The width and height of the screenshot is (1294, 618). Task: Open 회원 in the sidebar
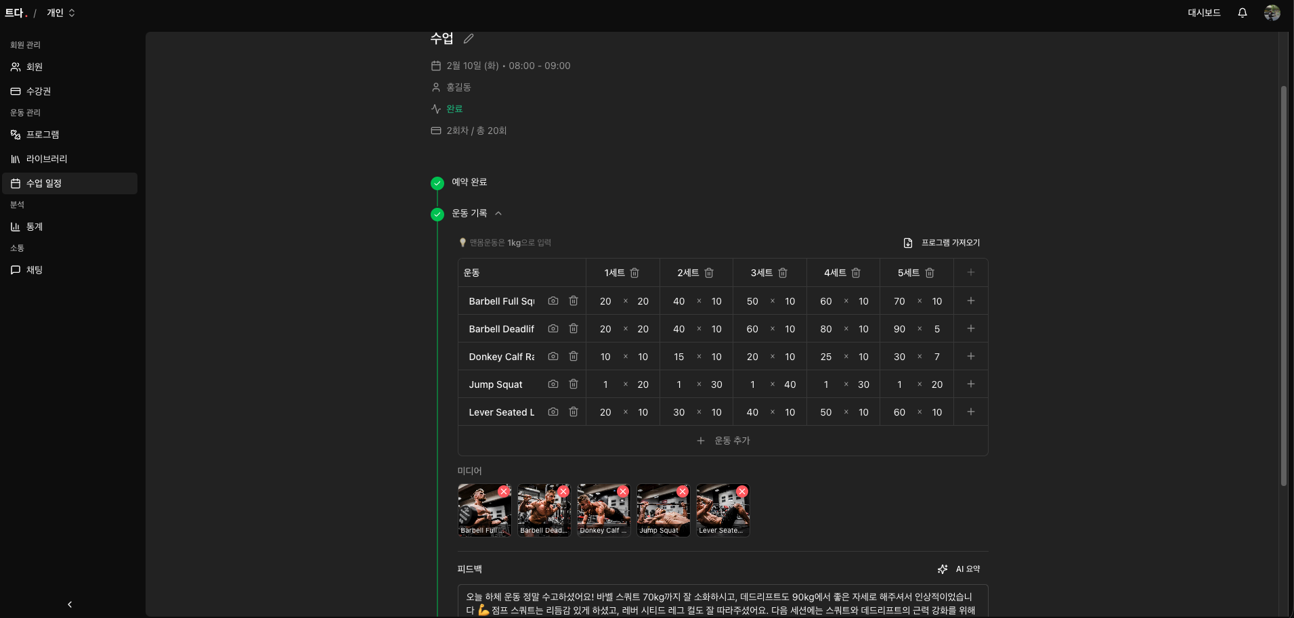click(35, 67)
